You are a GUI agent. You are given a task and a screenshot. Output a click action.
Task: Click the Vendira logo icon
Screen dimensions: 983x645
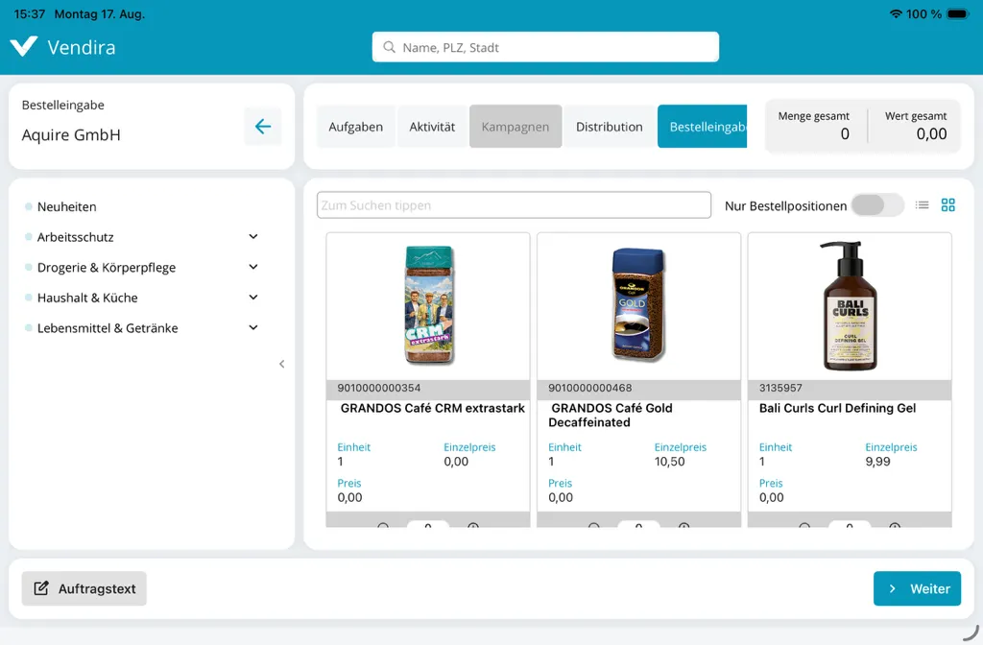tap(24, 47)
